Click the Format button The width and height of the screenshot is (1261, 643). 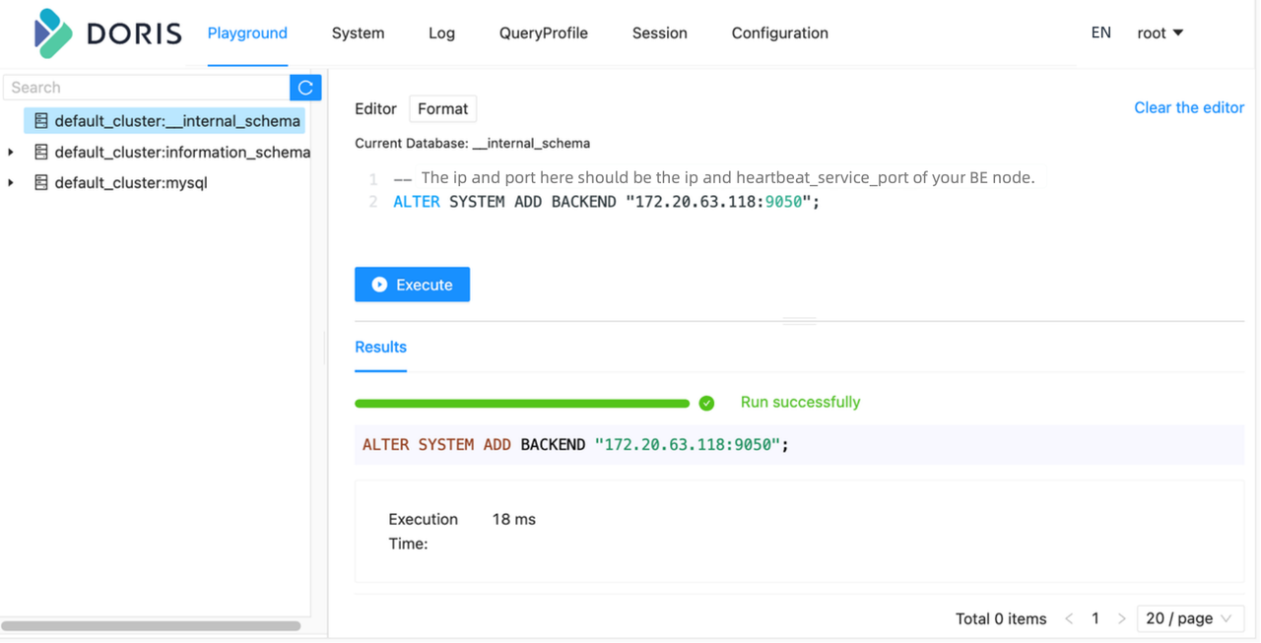[442, 108]
